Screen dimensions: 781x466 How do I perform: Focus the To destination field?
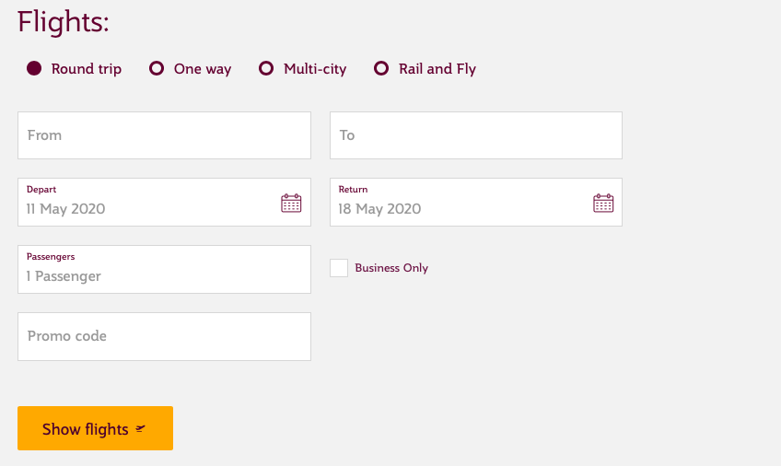point(475,135)
